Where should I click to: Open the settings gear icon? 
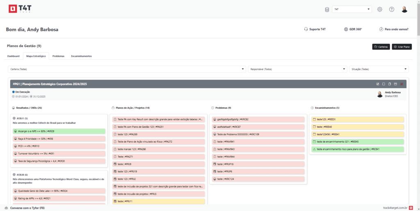pos(380,9)
